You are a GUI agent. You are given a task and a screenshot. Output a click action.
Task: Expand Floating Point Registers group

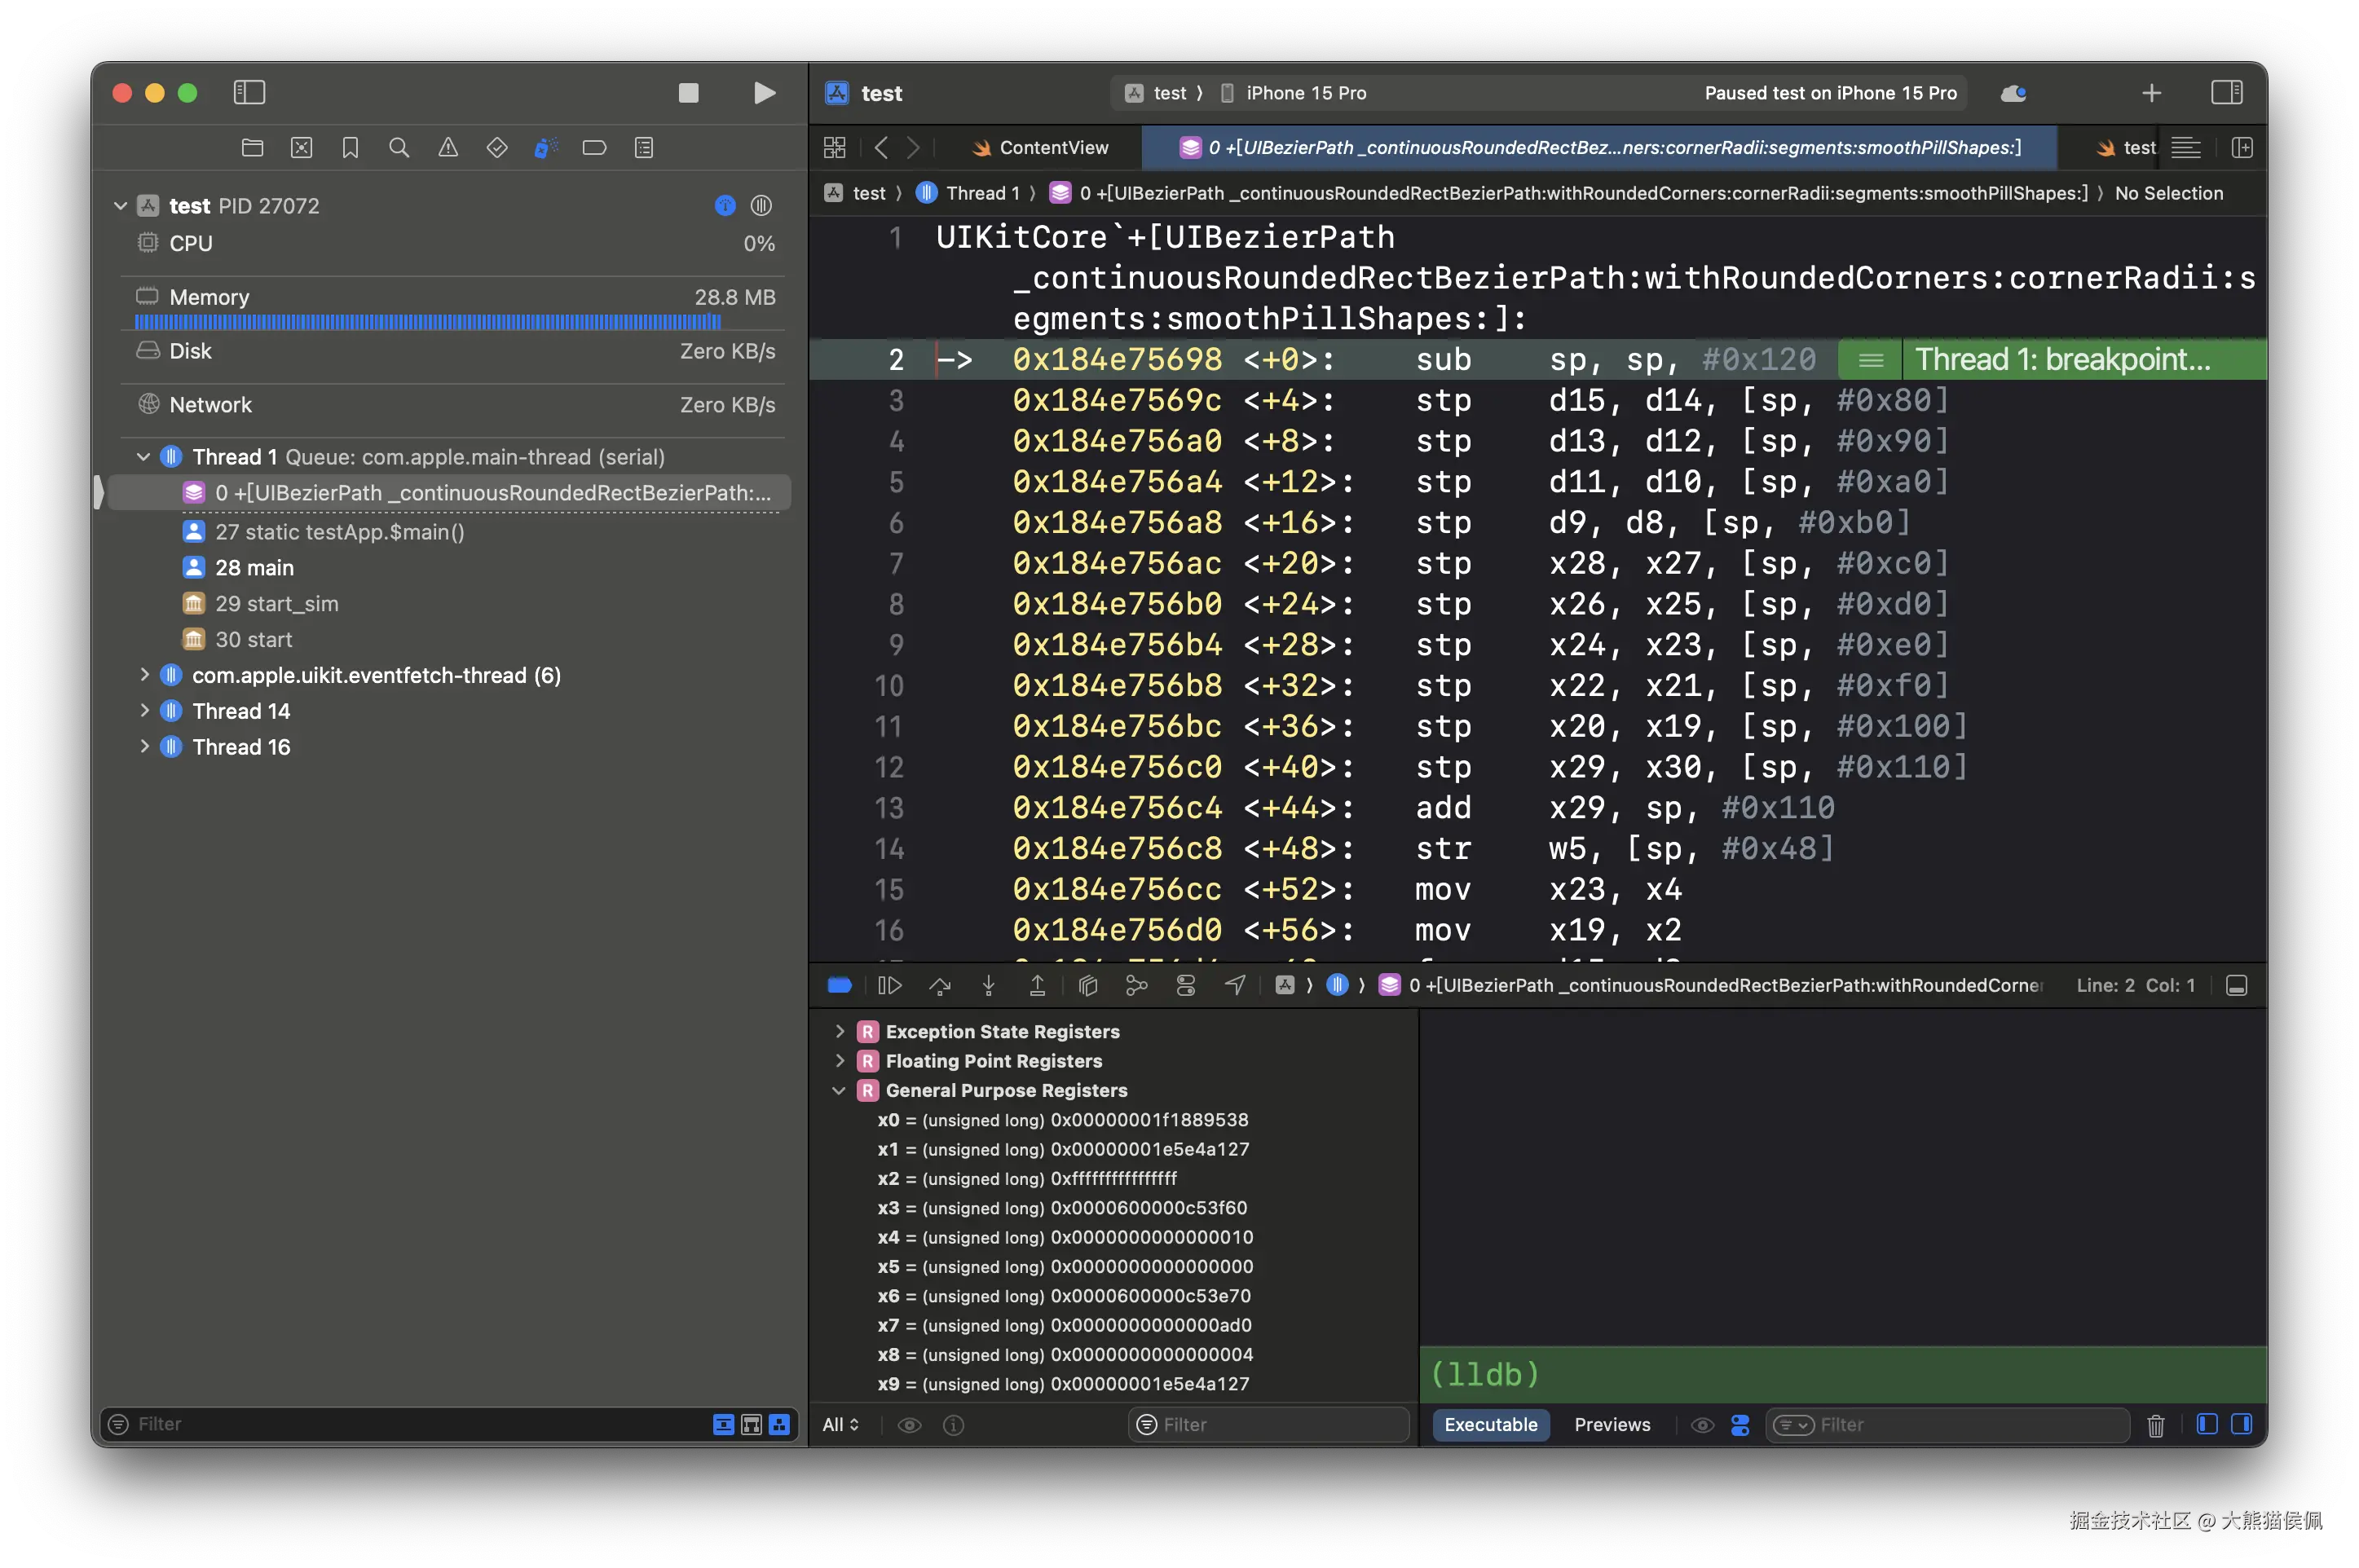839,1061
